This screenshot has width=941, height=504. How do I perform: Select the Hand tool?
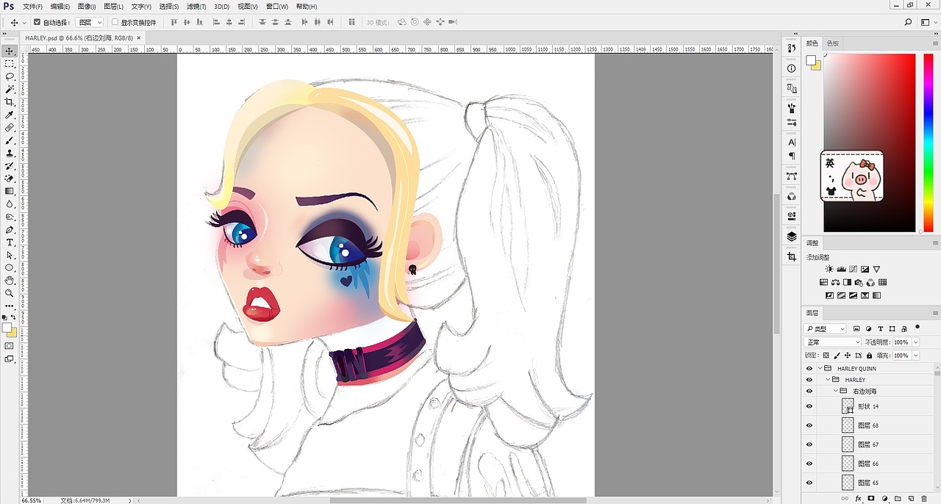[x=10, y=280]
